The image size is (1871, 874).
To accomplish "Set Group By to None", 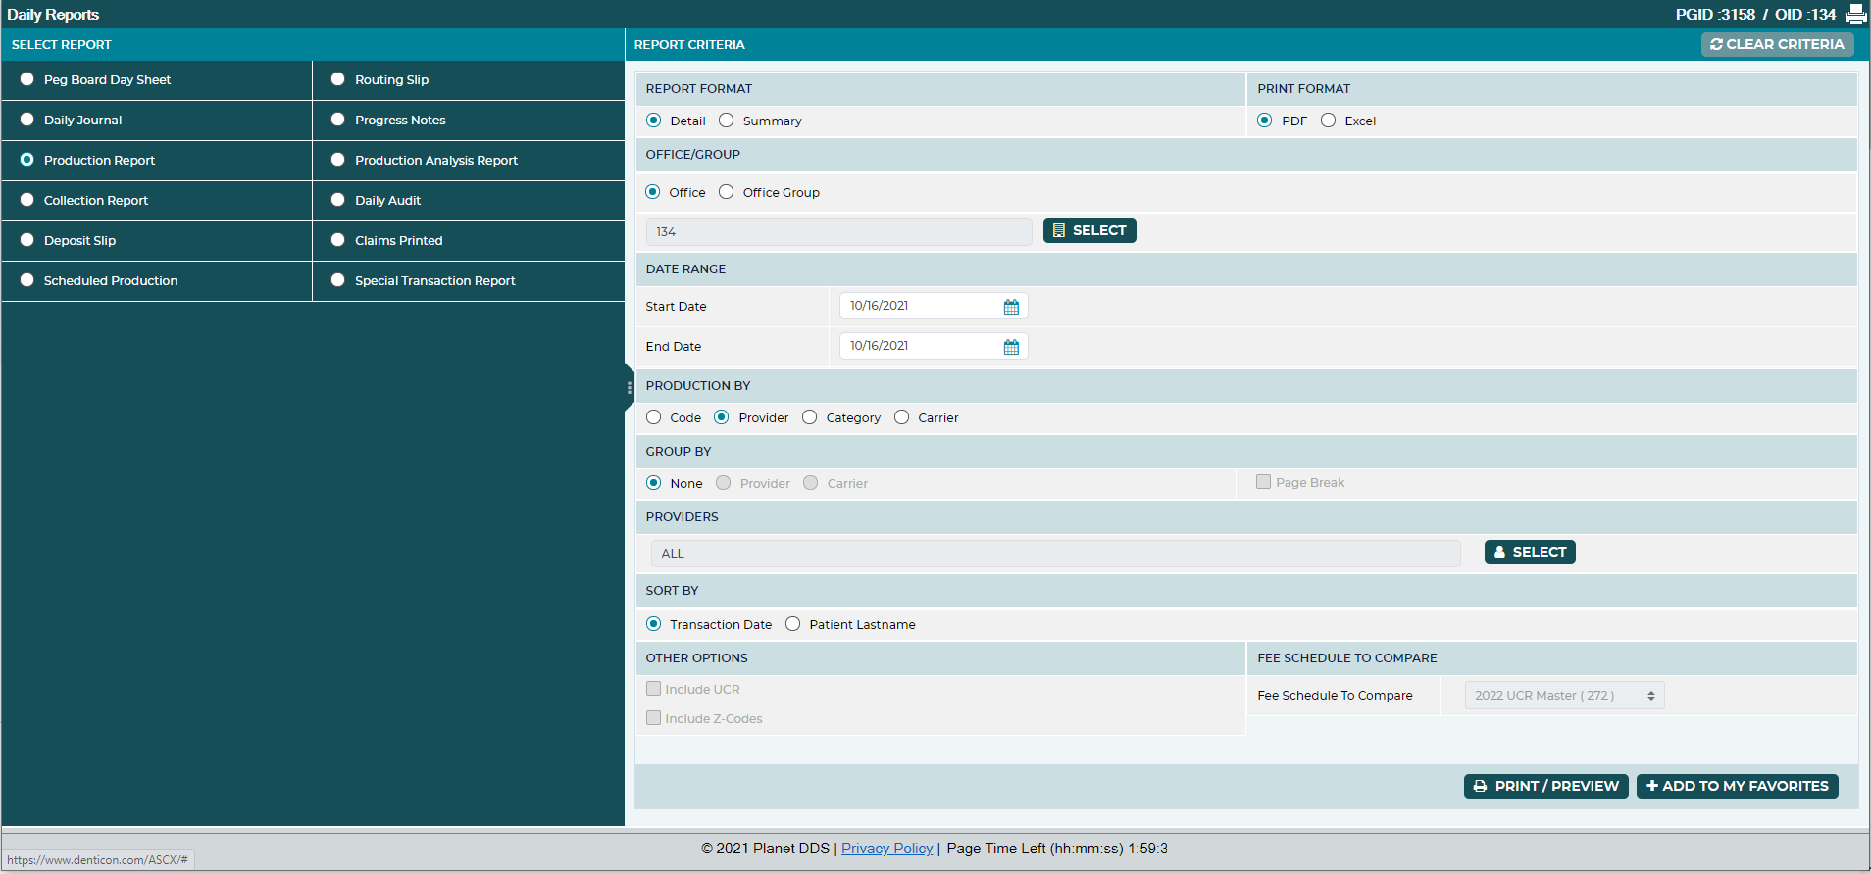I will [x=654, y=483].
